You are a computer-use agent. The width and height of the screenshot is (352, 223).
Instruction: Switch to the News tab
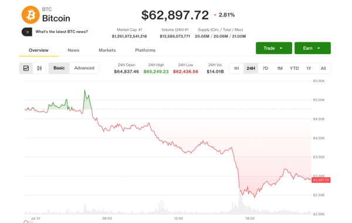(73, 50)
